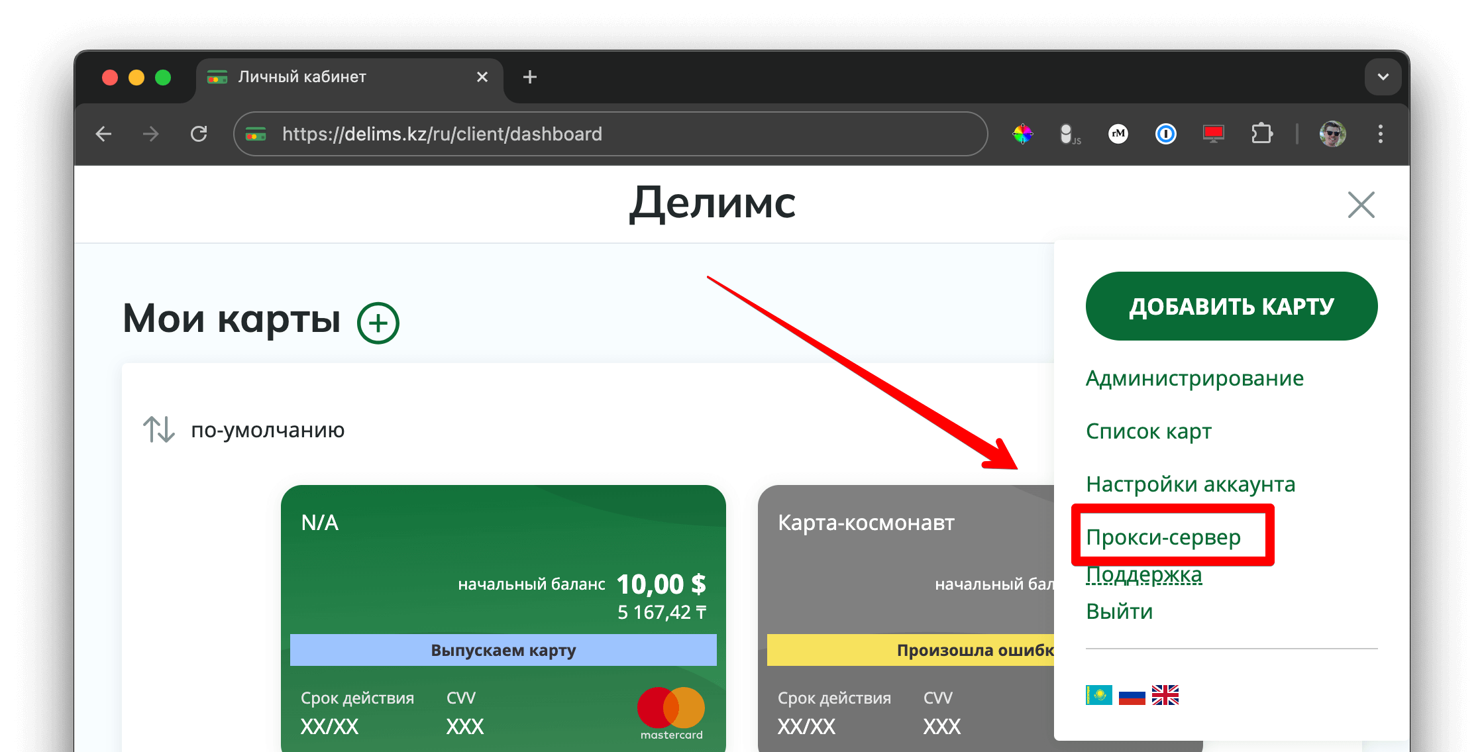The height and width of the screenshot is (752, 1484).
Task: Click XXX CVV value on the green card
Action: 465,727
